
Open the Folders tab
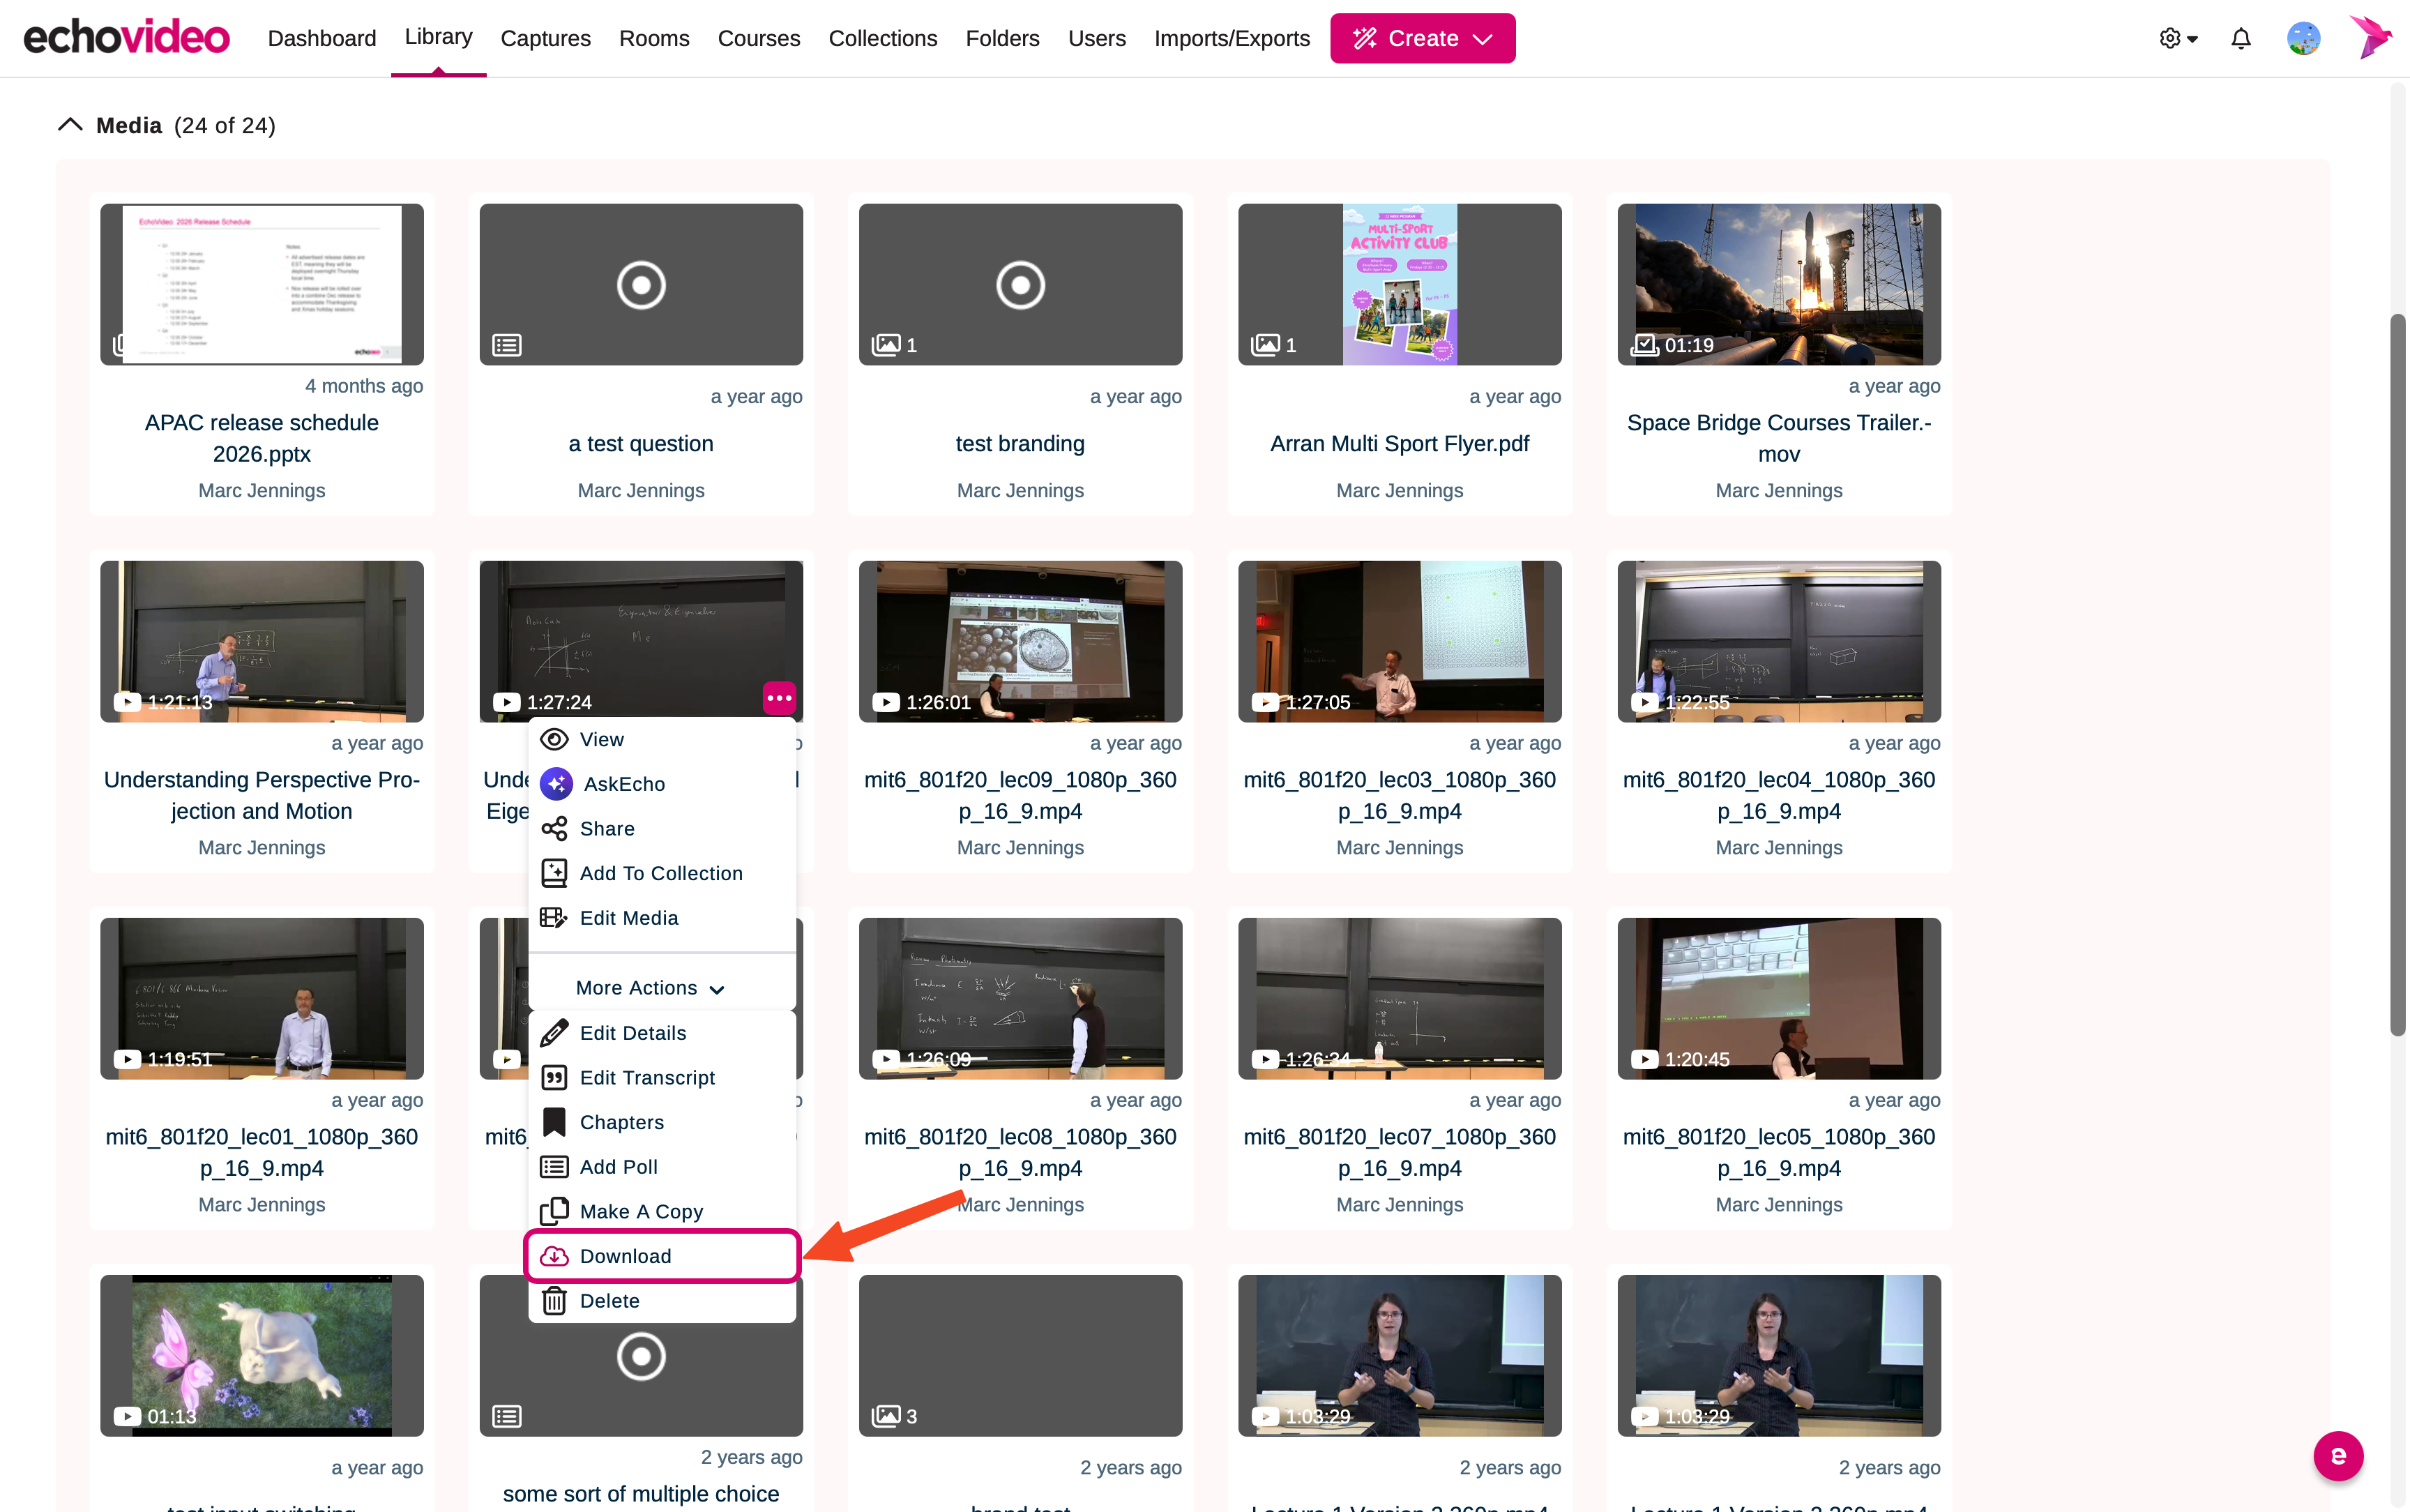coord(1001,38)
